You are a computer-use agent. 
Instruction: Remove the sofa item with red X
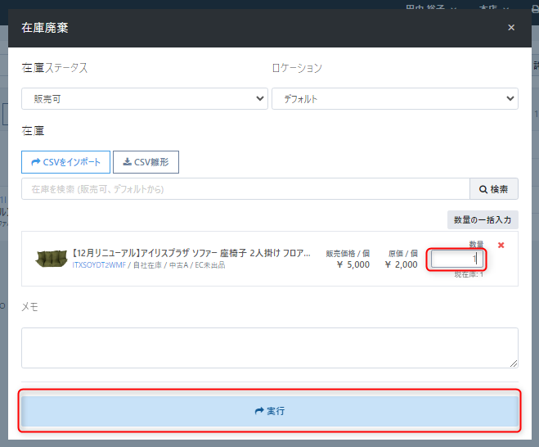pyautogui.click(x=501, y=245)
